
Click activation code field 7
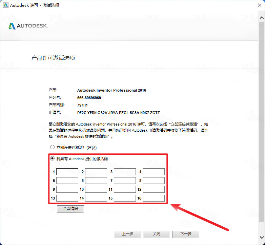(x=125, y=181)
